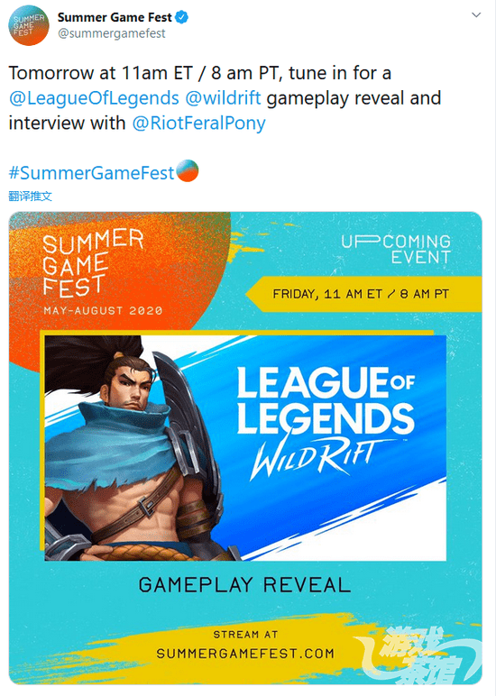
Task: Click the Gameplay Reveal caption text
Action: coord(244,584)
